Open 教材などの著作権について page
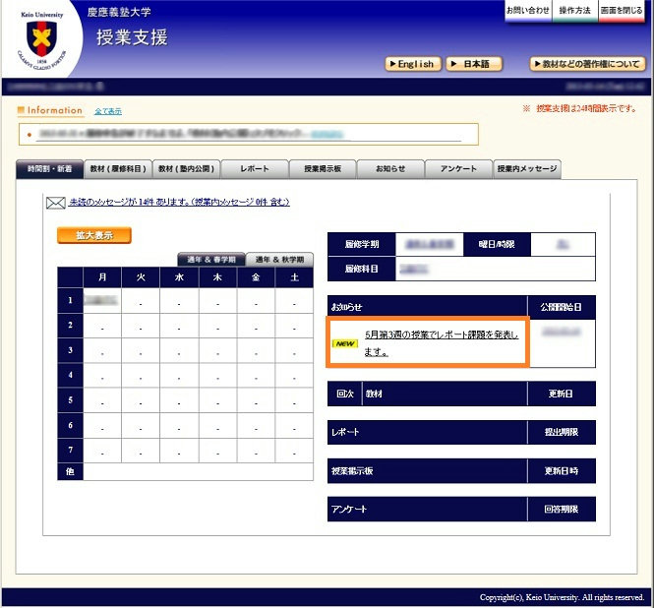654x608 pixels. pos(587,64)
